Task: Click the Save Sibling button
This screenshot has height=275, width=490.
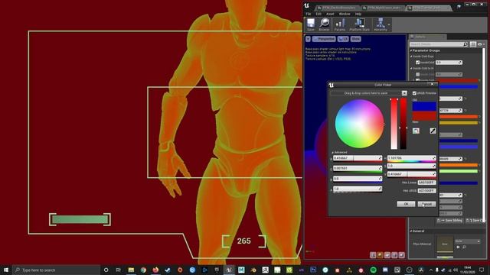Action: [449, 221]
